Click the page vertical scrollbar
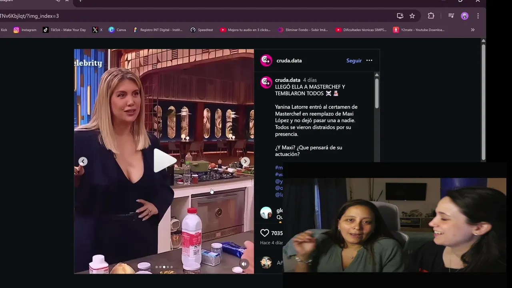This screenshot has width=512, height=288. pyautogui.click(x=483, y=102)
